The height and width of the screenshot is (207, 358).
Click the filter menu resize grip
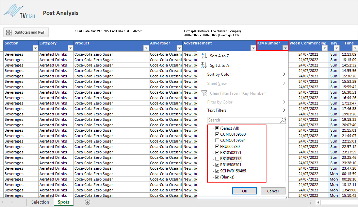(x=286, y=198)
